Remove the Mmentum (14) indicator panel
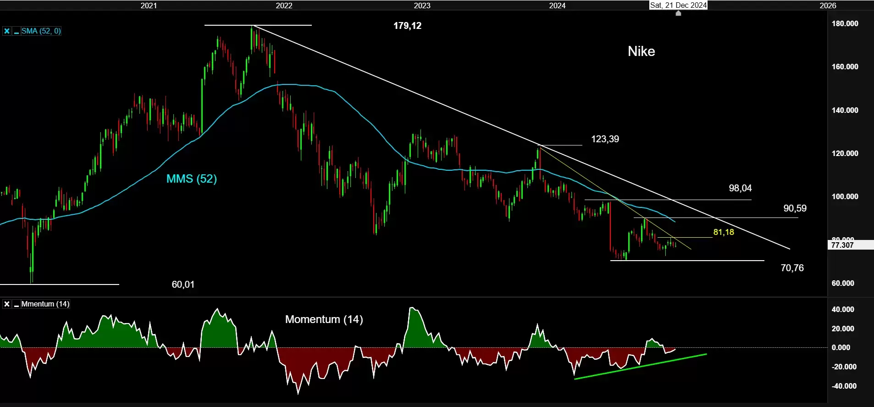874x407 pixels. (7, 304)
